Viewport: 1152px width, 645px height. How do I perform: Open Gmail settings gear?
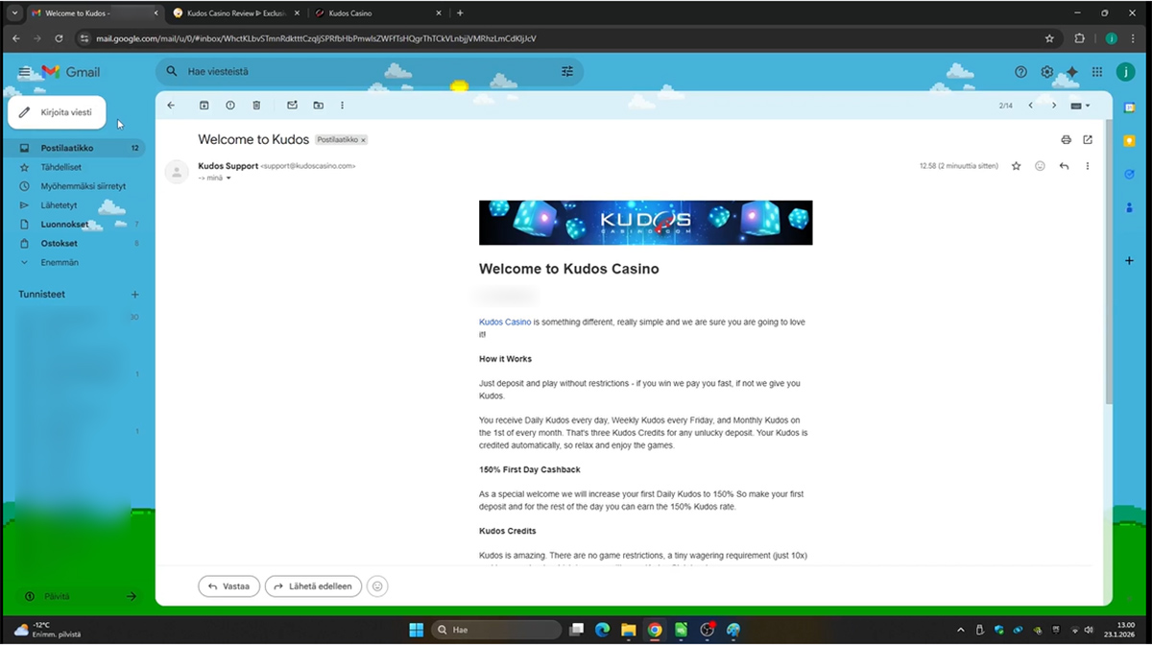tap(1046, 72)
